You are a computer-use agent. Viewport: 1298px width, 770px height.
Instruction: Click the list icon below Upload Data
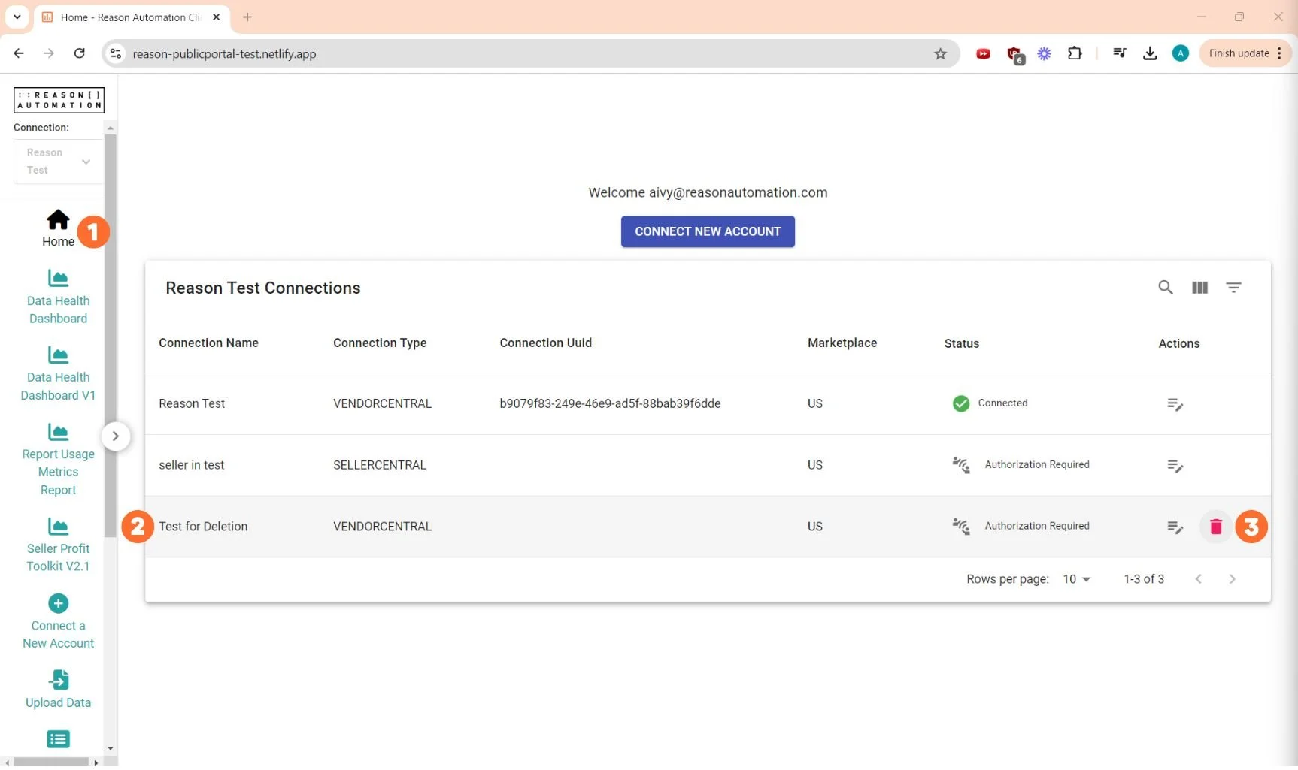(x=58, y=739)
